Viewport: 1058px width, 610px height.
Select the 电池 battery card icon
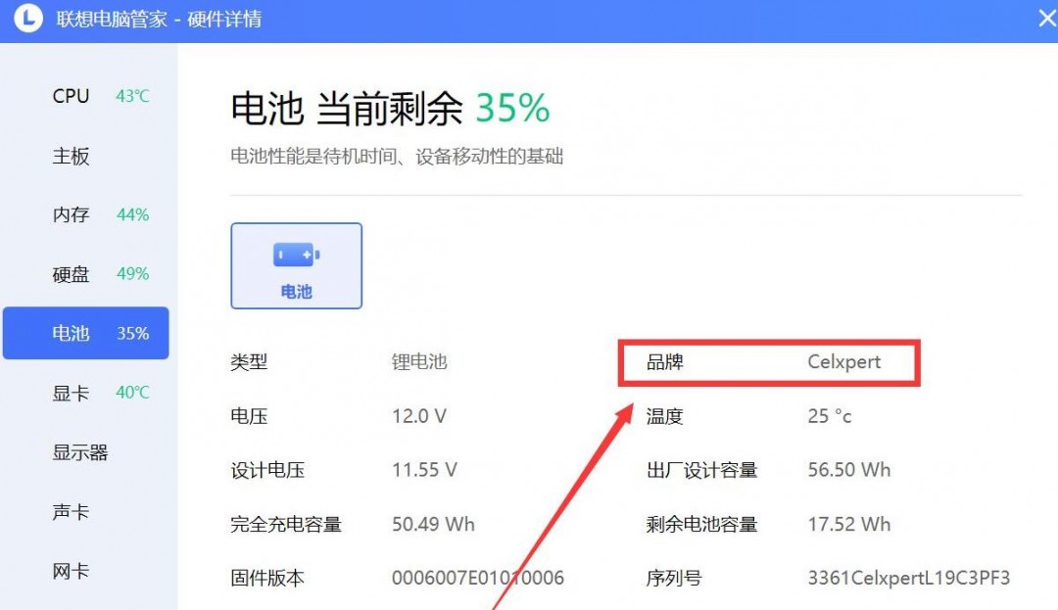(296, 264)
